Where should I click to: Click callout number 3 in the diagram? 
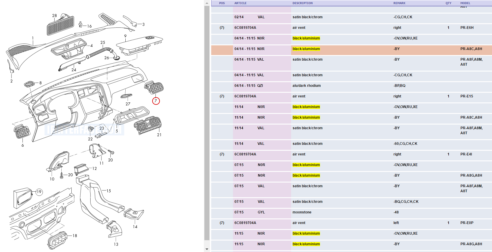(143, 24)
